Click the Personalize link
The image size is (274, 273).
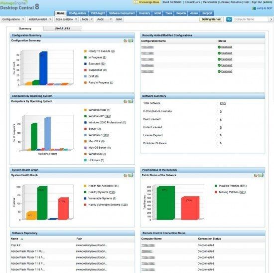(x=210, y=2)
